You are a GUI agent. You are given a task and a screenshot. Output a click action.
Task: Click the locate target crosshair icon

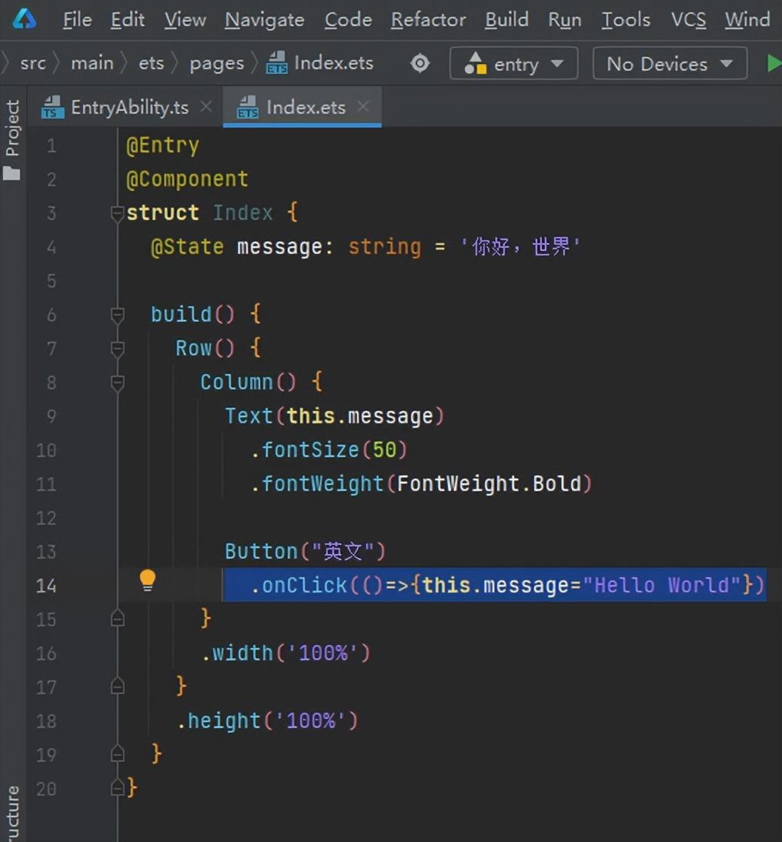(420, 63)
